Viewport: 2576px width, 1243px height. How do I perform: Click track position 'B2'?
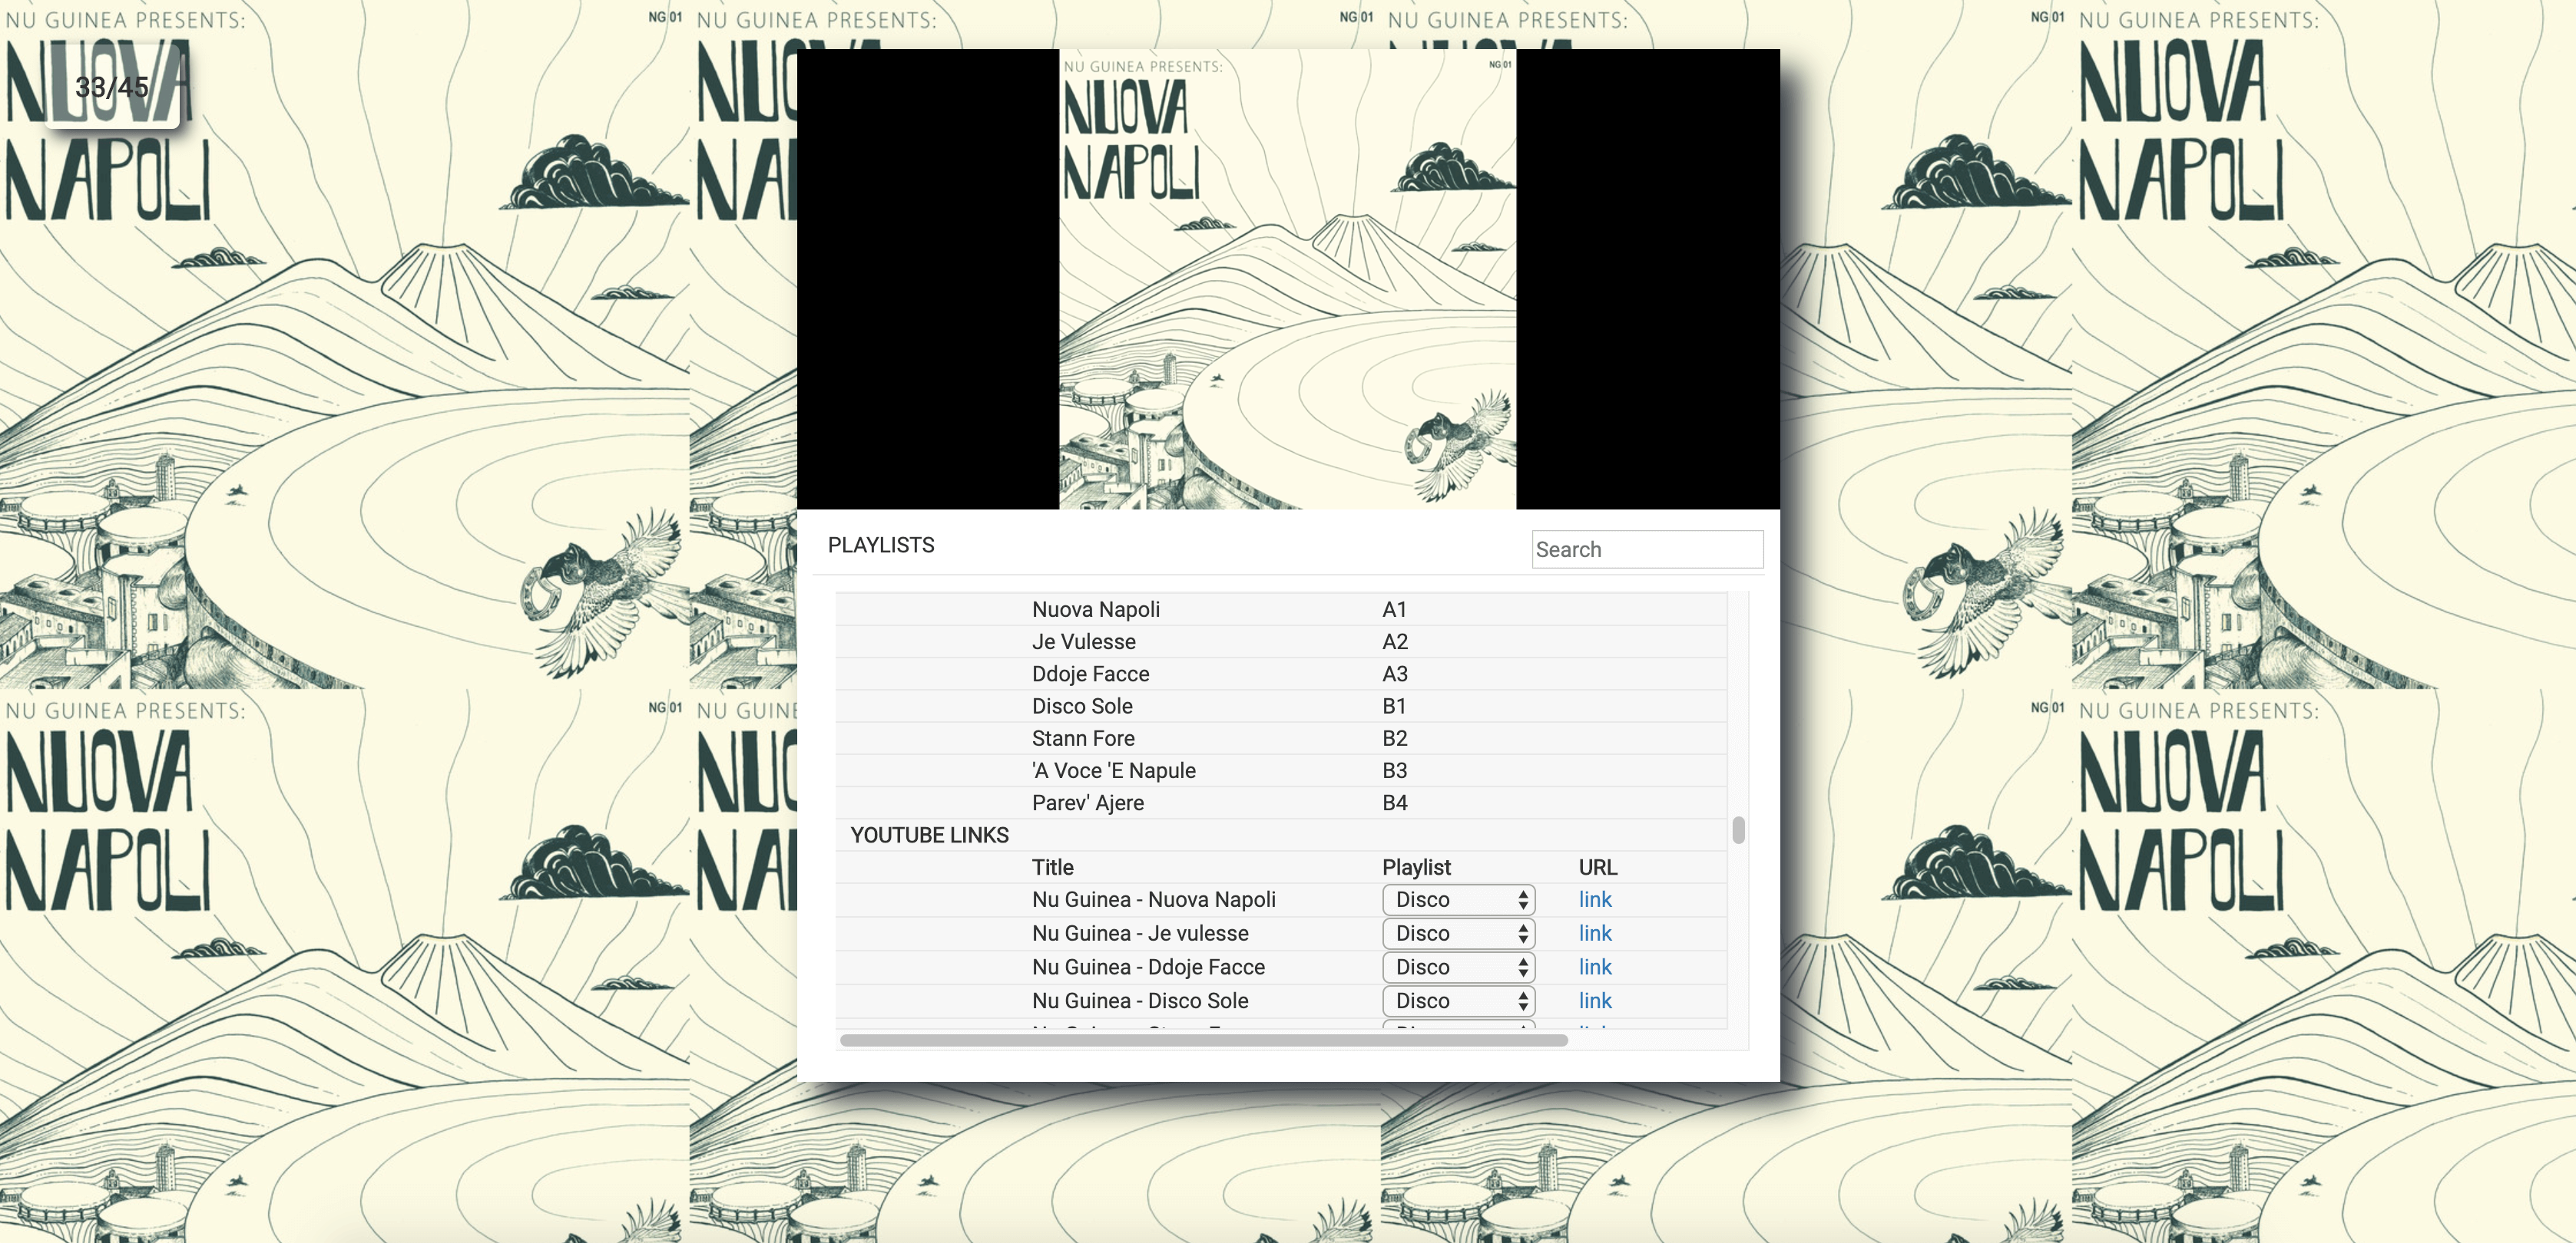click(1395, 738)
